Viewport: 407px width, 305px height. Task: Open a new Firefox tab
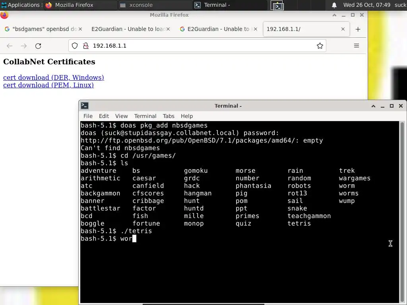(358, 29)
